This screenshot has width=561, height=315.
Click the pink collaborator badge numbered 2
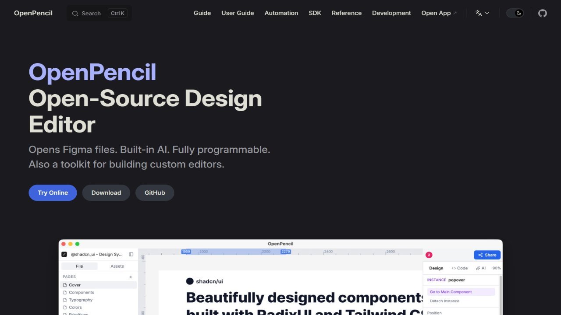click(429, 255)
